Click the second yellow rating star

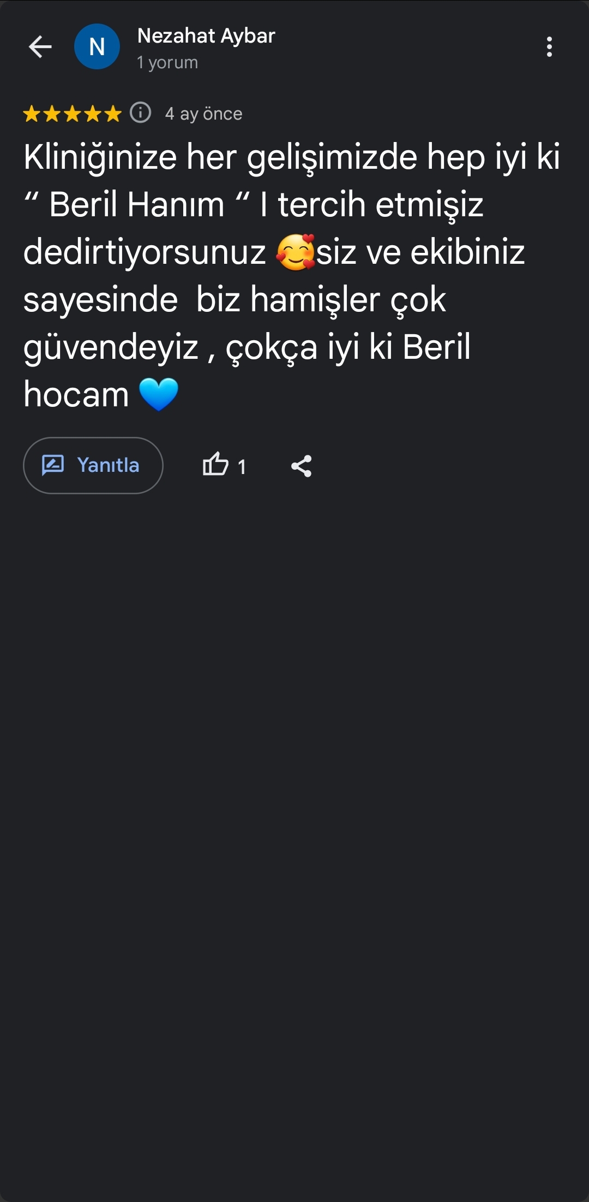pyautogui.click(x=52, y=114)
